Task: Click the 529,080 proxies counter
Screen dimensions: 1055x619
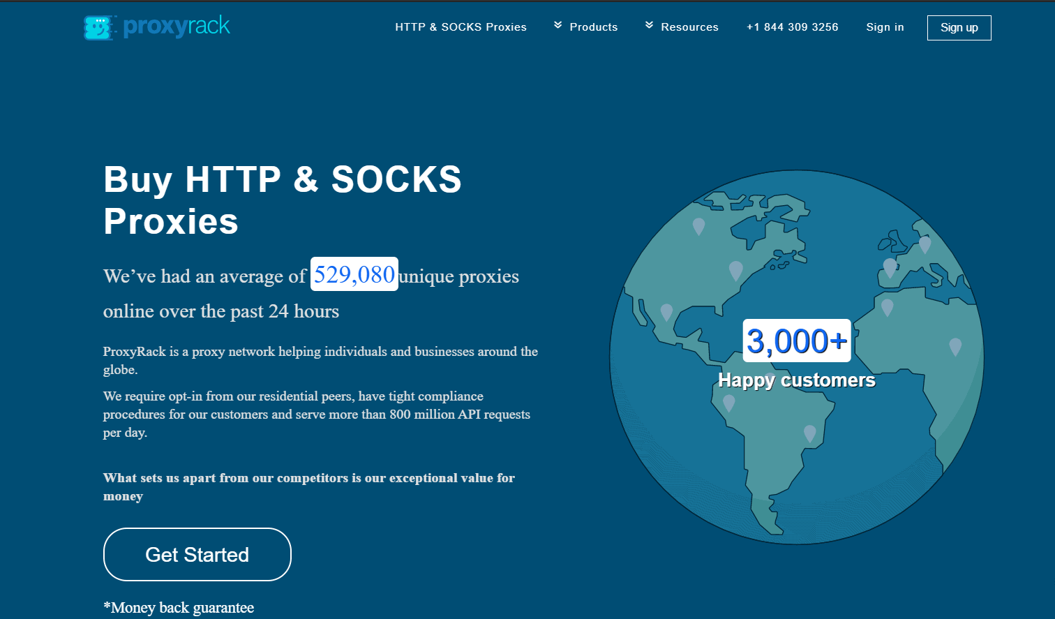Action: [x=354, y=274]
